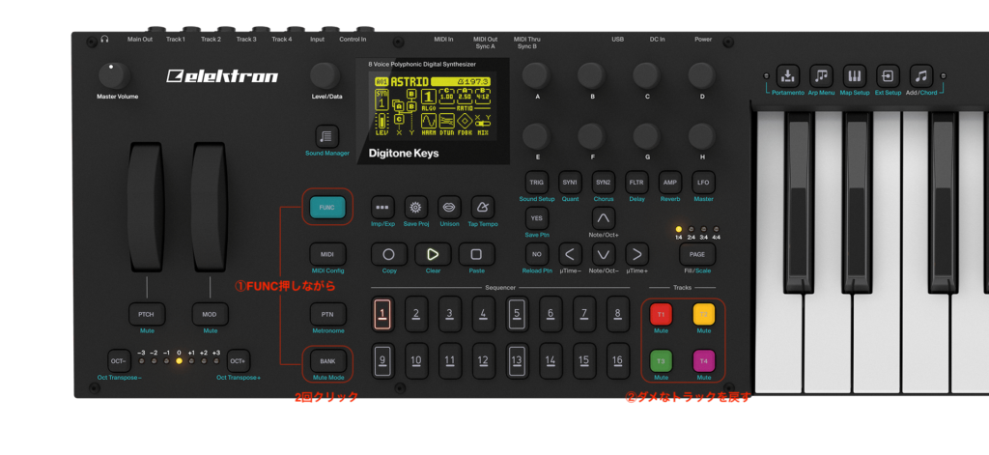
Task: Click the data encoder knob D
Action: [x=702, y=75]
